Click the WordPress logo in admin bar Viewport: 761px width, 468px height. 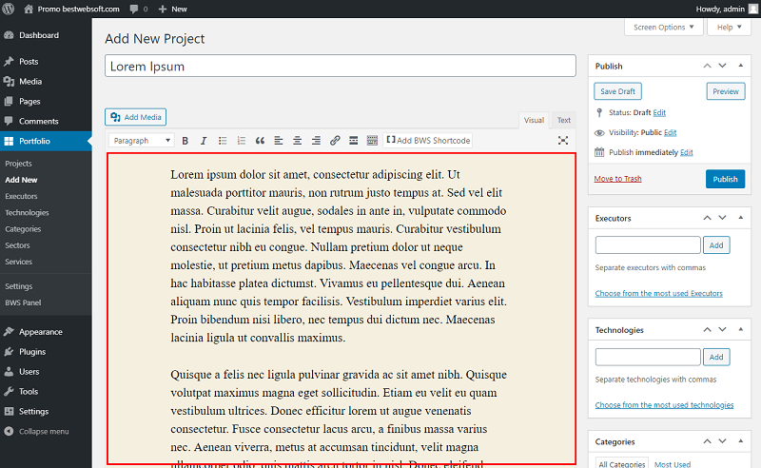[x=9, y=9]
